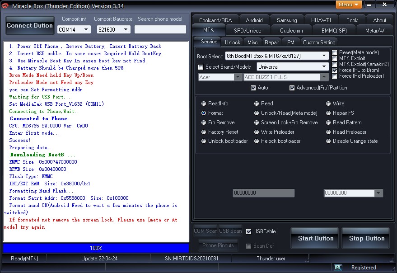Select the Unlock bootloader radio option
This screenshot has width=397, height=273.
click(x=204, y=141)
